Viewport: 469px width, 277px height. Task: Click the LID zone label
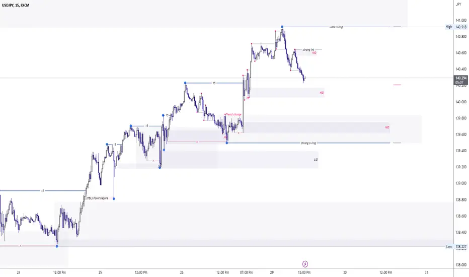click(316, 159)
